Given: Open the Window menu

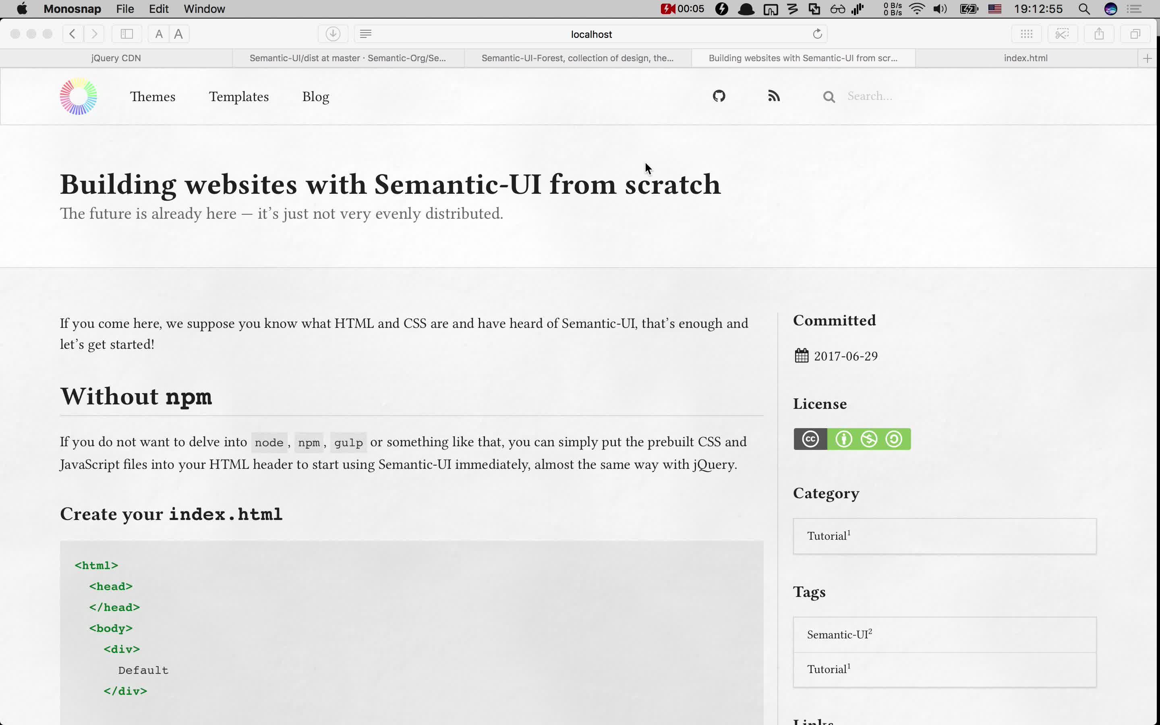Looking at the screenshot, I should [204, 8].
